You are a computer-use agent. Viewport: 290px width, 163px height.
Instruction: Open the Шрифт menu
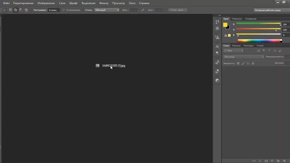click(x=73, y=3)
